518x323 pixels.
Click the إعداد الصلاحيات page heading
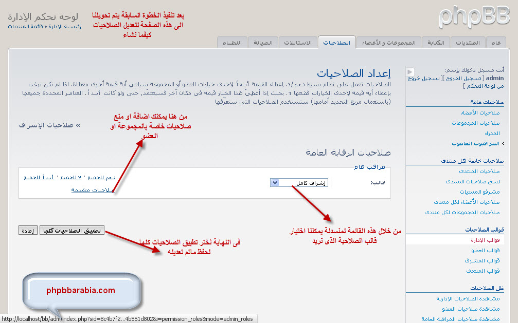tap(354, 73)
